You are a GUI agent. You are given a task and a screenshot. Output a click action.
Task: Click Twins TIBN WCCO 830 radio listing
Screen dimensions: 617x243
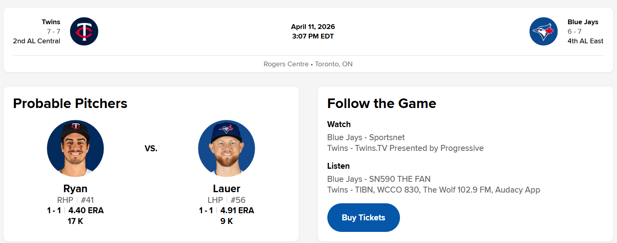coord(433,190)
